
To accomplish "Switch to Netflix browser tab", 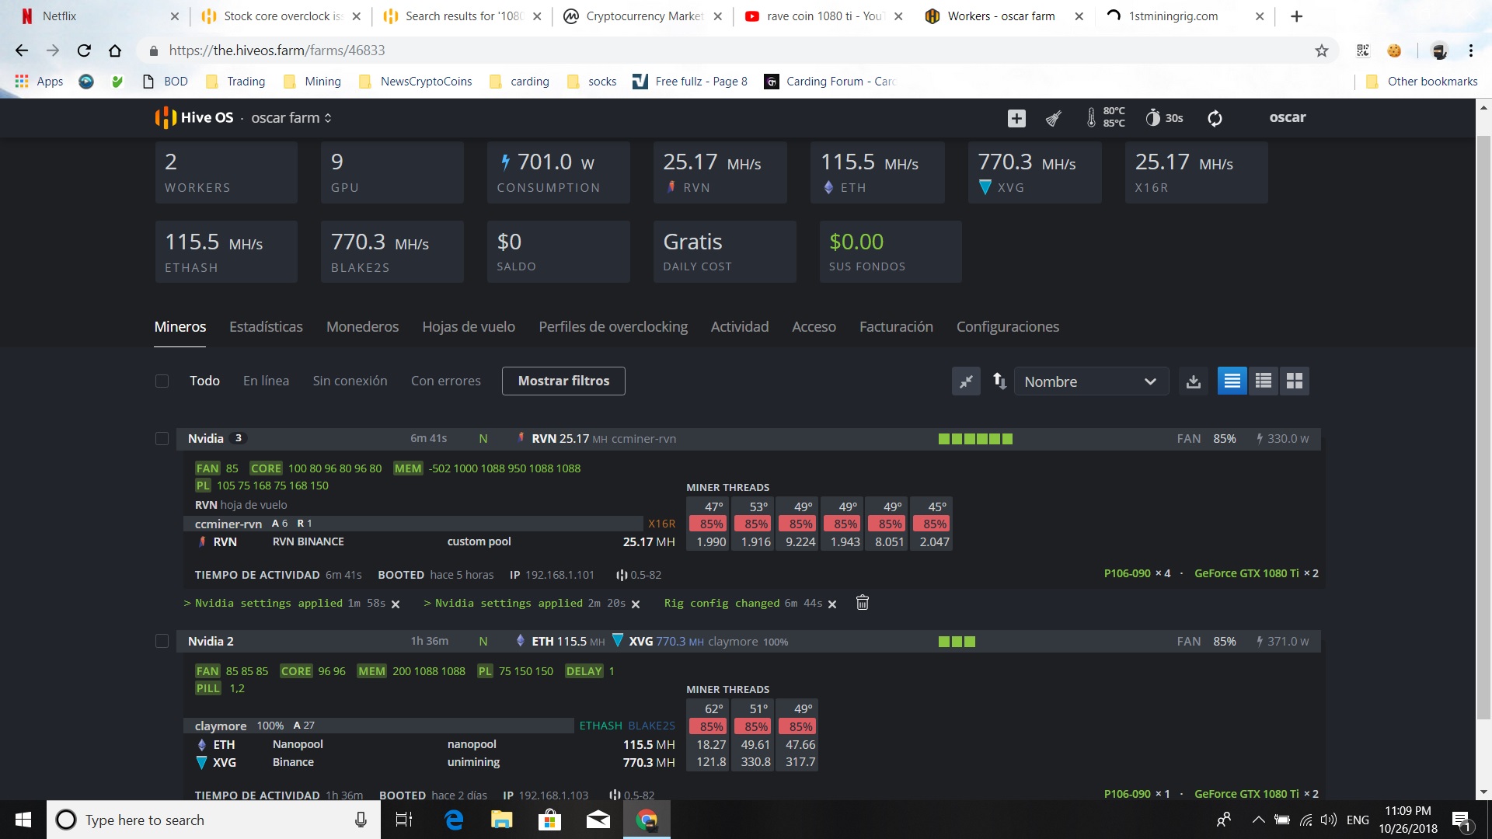I will [98, 16].
